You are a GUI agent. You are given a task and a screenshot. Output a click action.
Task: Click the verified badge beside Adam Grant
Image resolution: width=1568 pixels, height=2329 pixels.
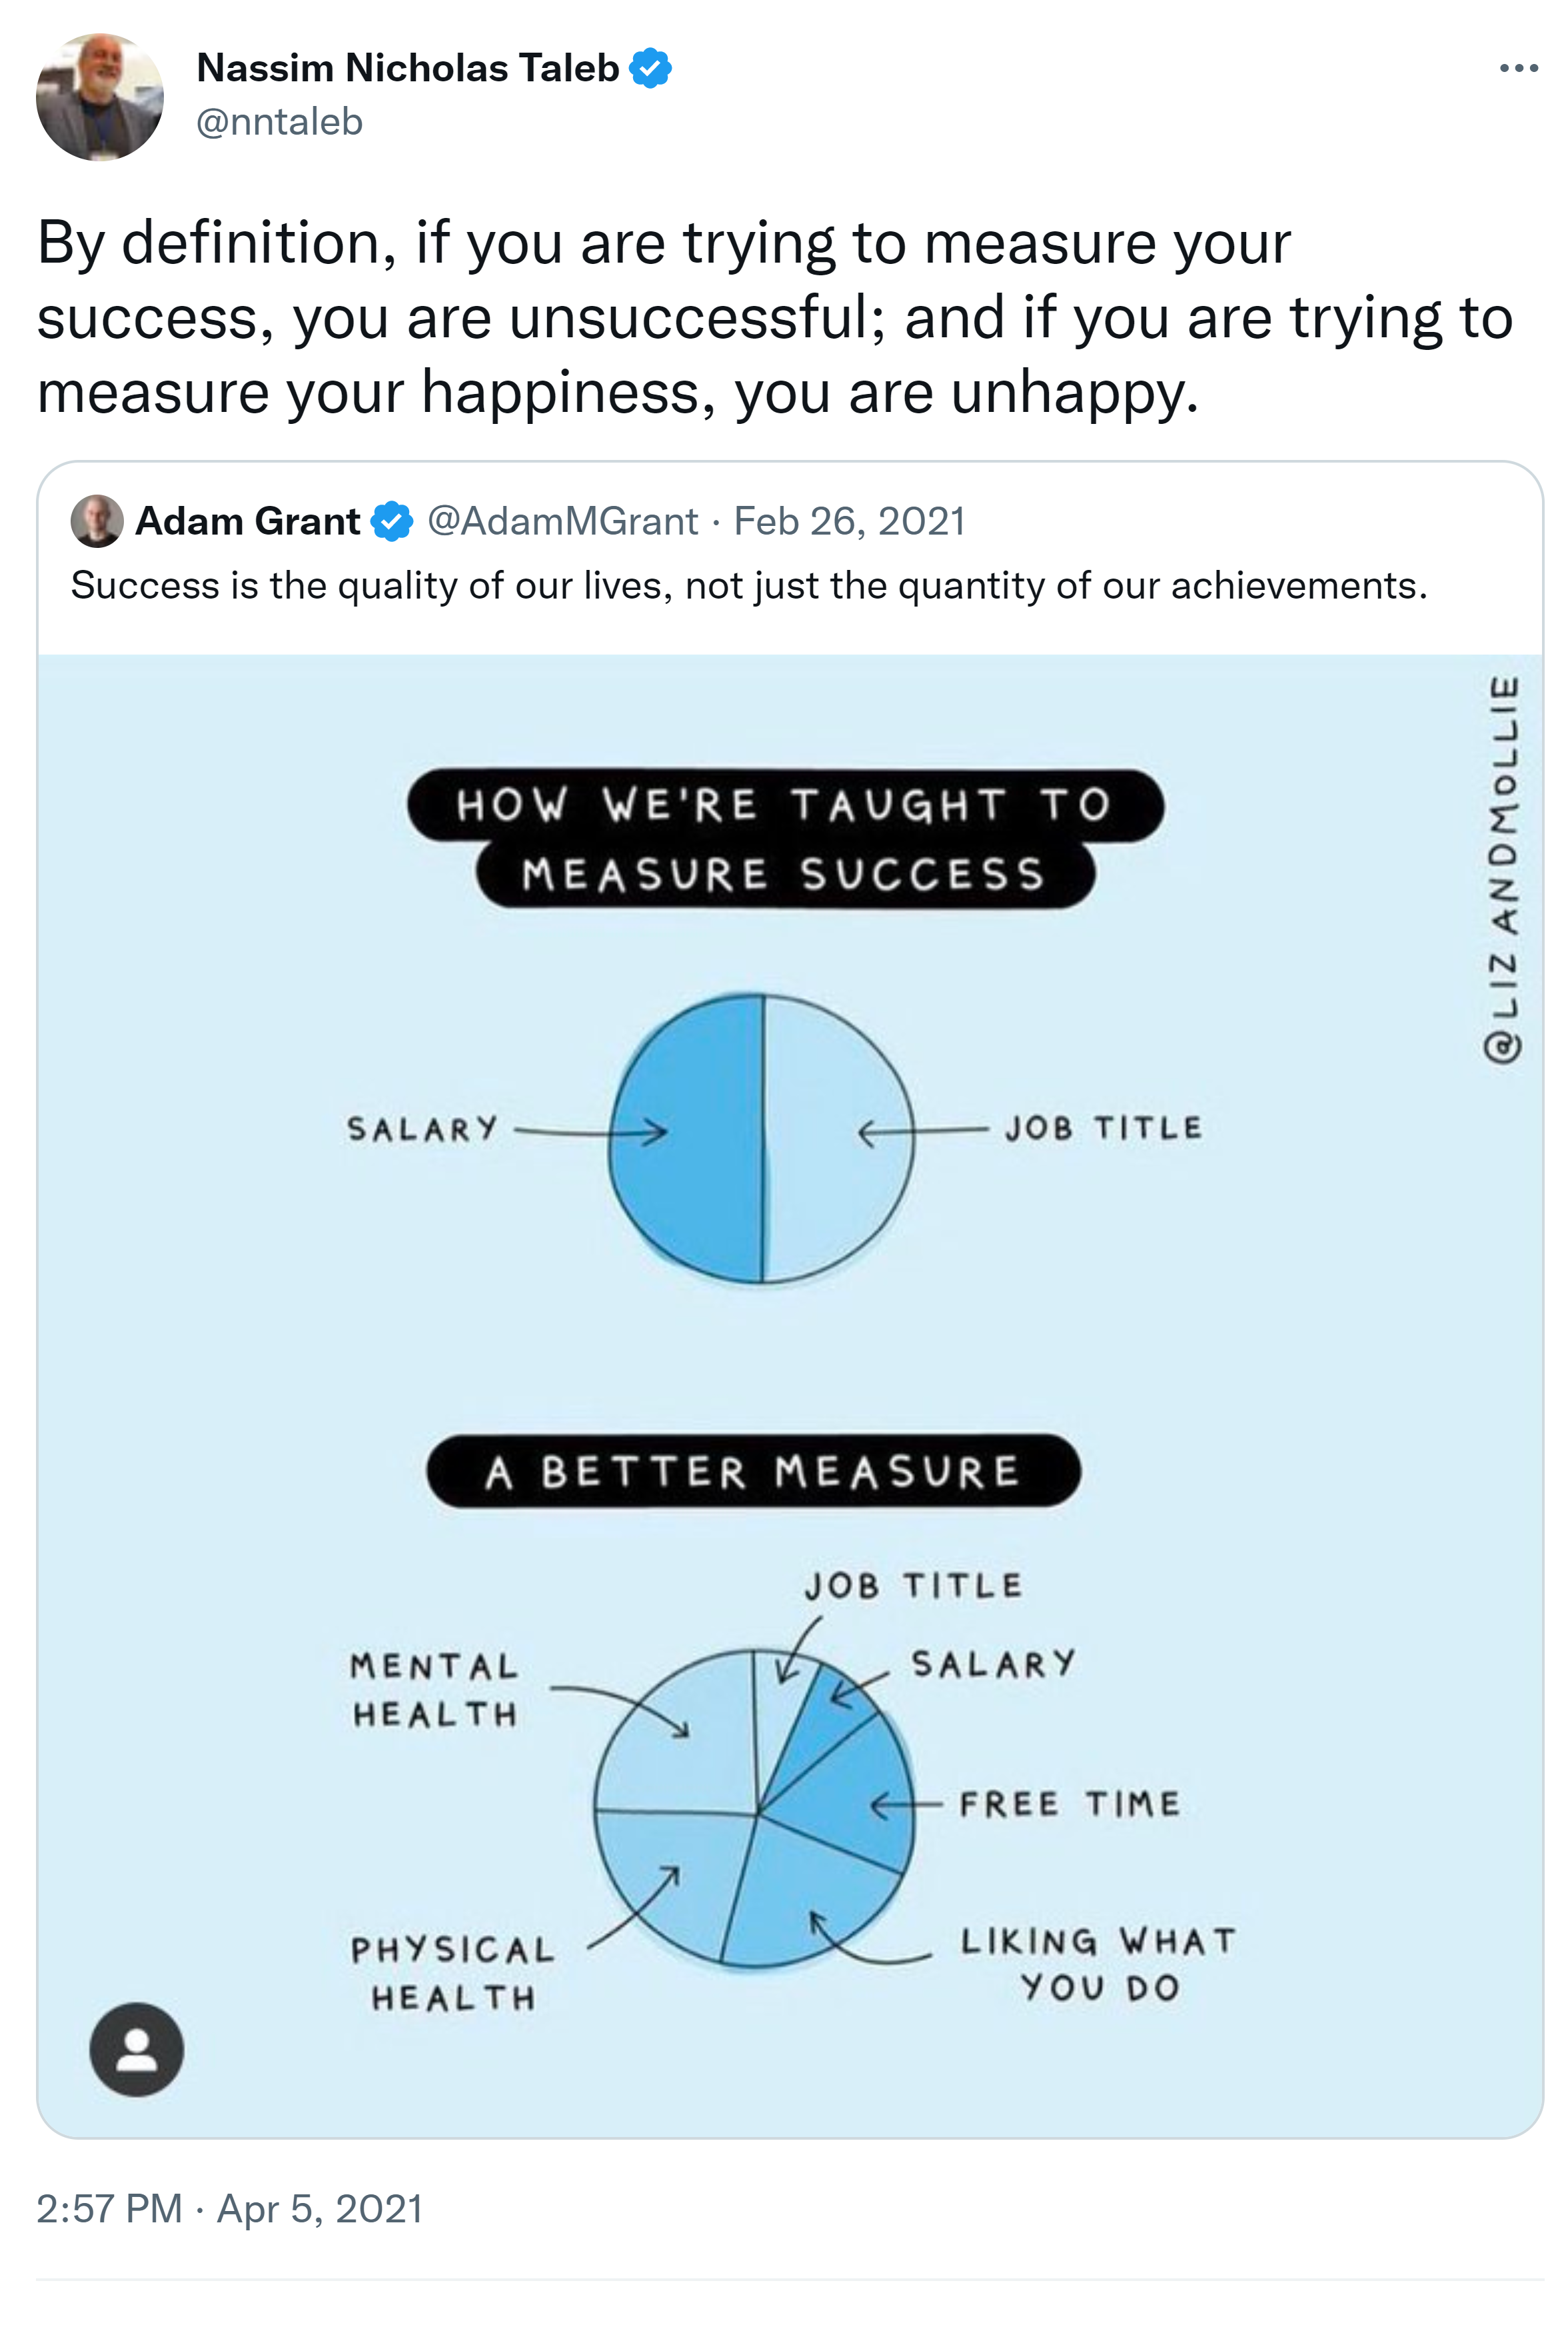click(391, 521)
